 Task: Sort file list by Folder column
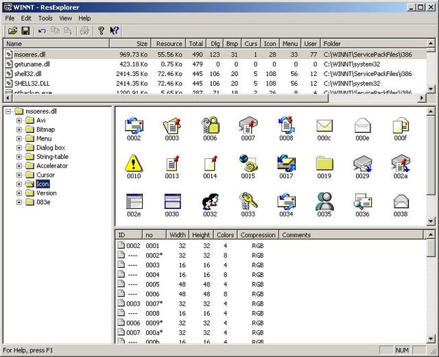pos(374,44)
